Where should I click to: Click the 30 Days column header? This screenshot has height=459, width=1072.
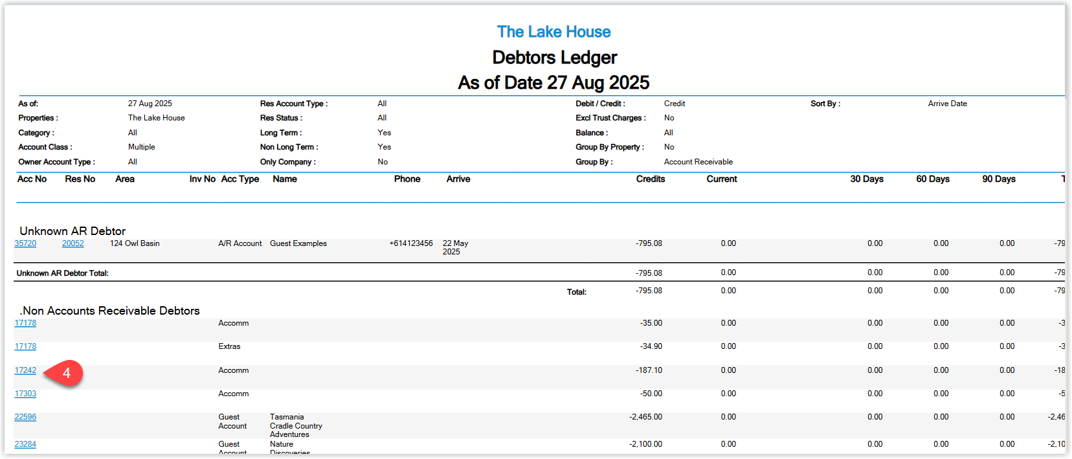click(867, 179)
